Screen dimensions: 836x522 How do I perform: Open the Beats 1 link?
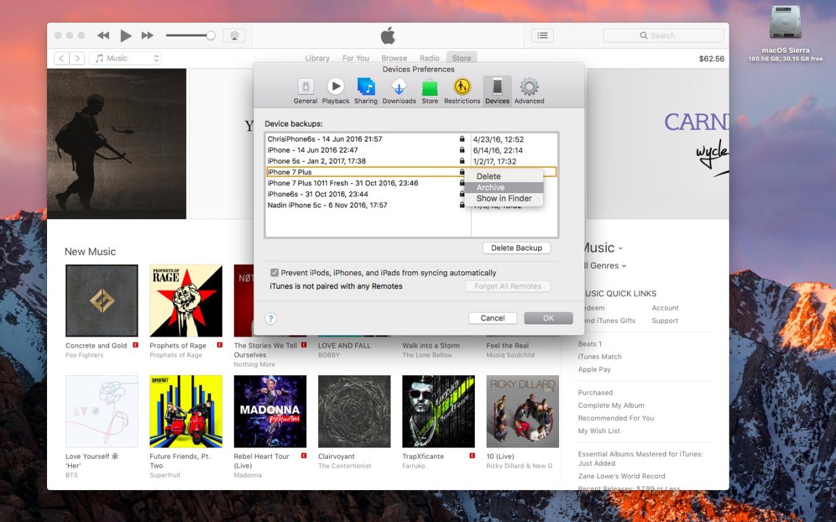(590, 344)
